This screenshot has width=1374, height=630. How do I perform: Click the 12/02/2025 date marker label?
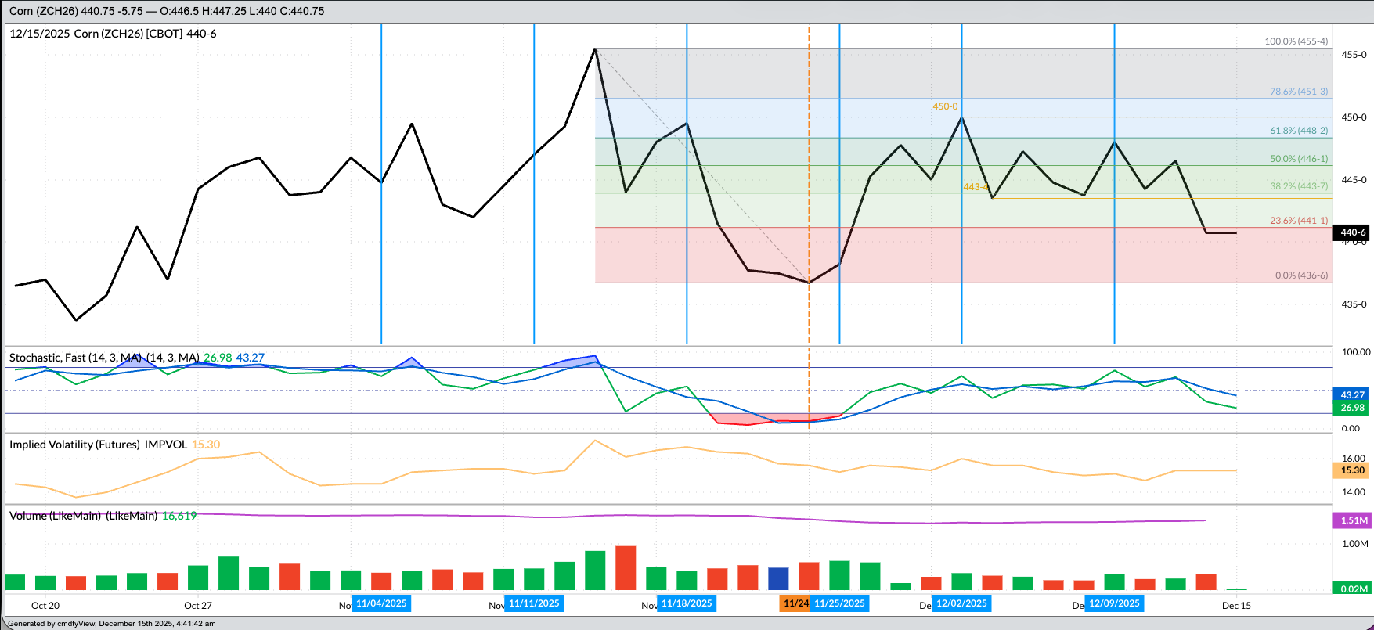961,603
